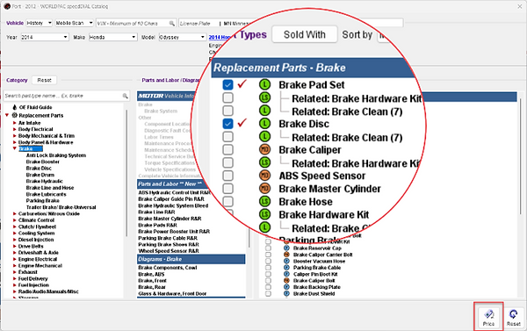Screen dimensions: 527x331
Task: Click the Parking Brake Cable blue icon
Action: coord(286,268)
